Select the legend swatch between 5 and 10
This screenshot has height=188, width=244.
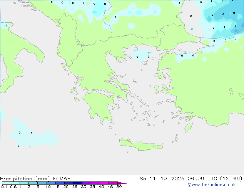[42, 183]
